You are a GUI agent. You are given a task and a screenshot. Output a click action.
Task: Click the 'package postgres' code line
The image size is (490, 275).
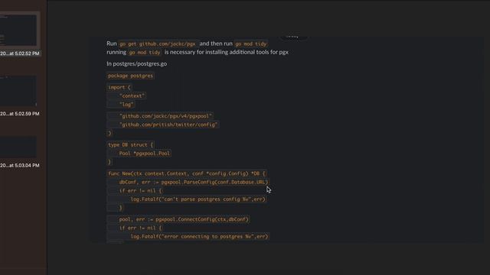[131, 76]
